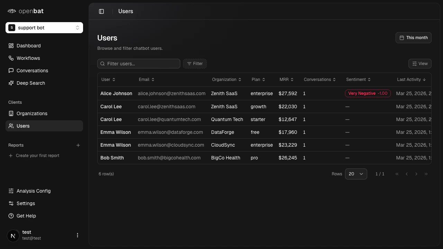Click the Get Help icon
This screenshot has width=443, height=249.
11,216
